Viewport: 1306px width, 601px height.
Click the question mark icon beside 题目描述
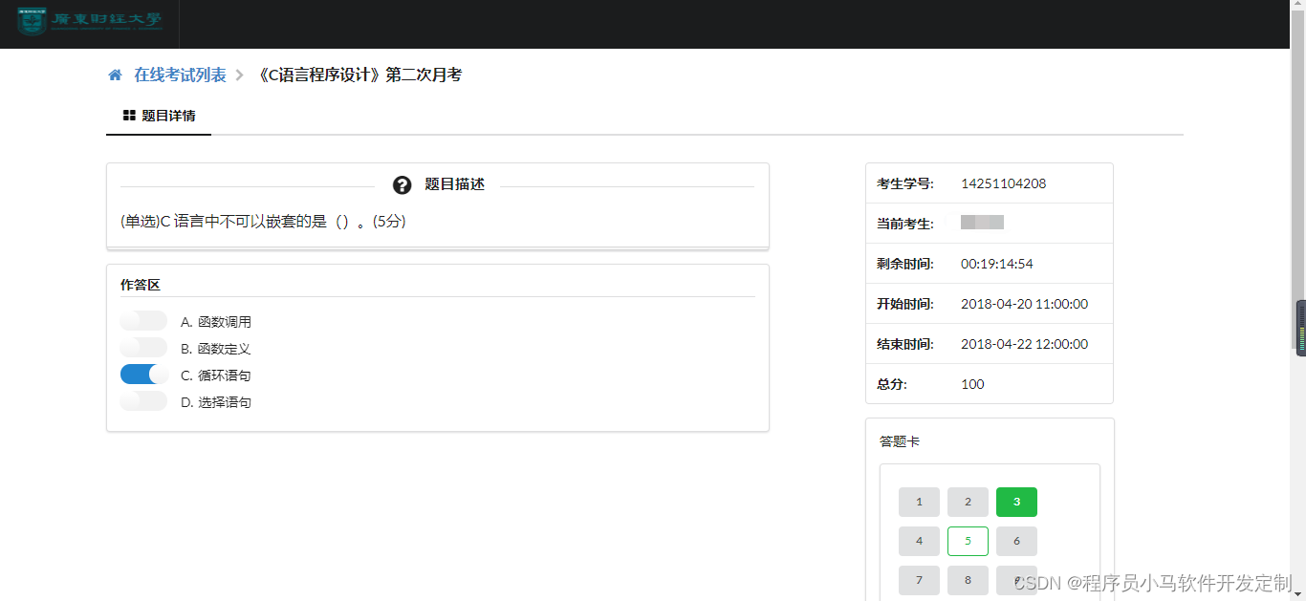pyautogui.click(x=402, y=185)
